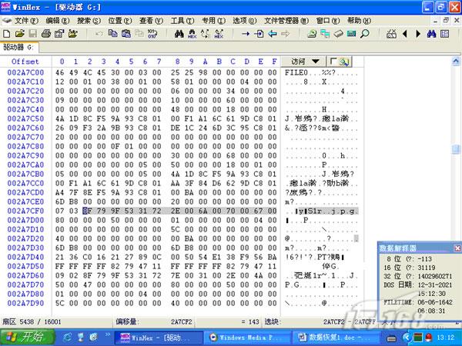Click the Save icon in toolbar
The image size is (462, 346).
(x=32, y=34)
